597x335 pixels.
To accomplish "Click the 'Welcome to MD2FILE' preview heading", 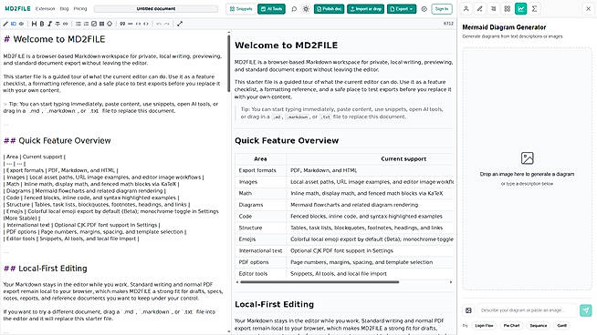I will 287,46.
